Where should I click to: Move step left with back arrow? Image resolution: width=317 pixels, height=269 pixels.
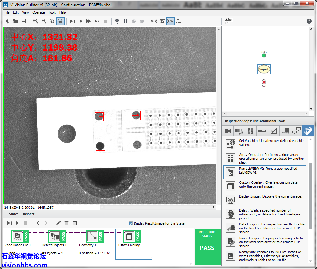click(38, 223)
